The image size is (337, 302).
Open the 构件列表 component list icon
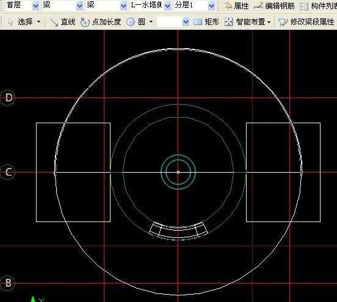304,6
